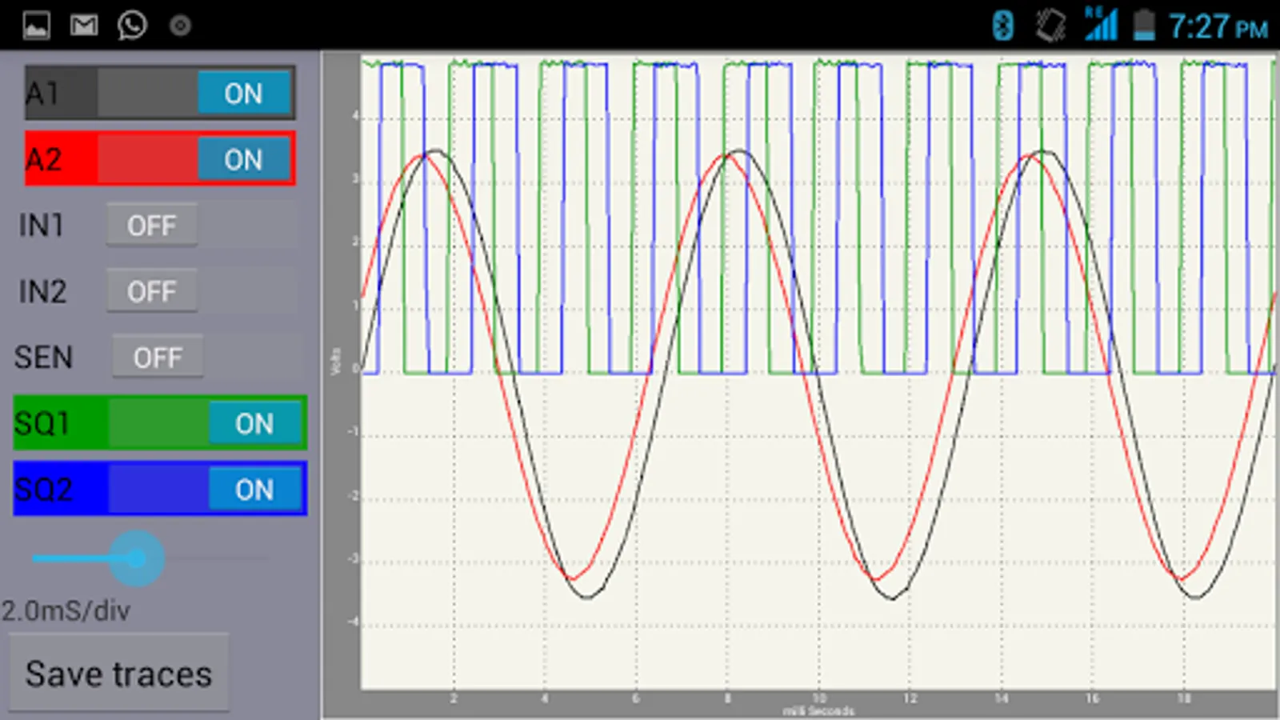Tap the signal strength icon
Viewport: 1280px width, 720px height.
click(1101, 24)
